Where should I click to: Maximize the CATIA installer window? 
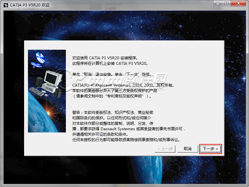click(x=227, y=3)
